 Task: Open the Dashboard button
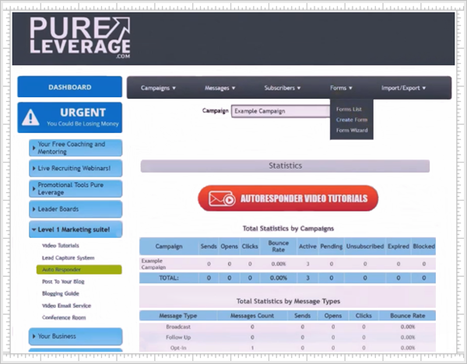[70, 87]
